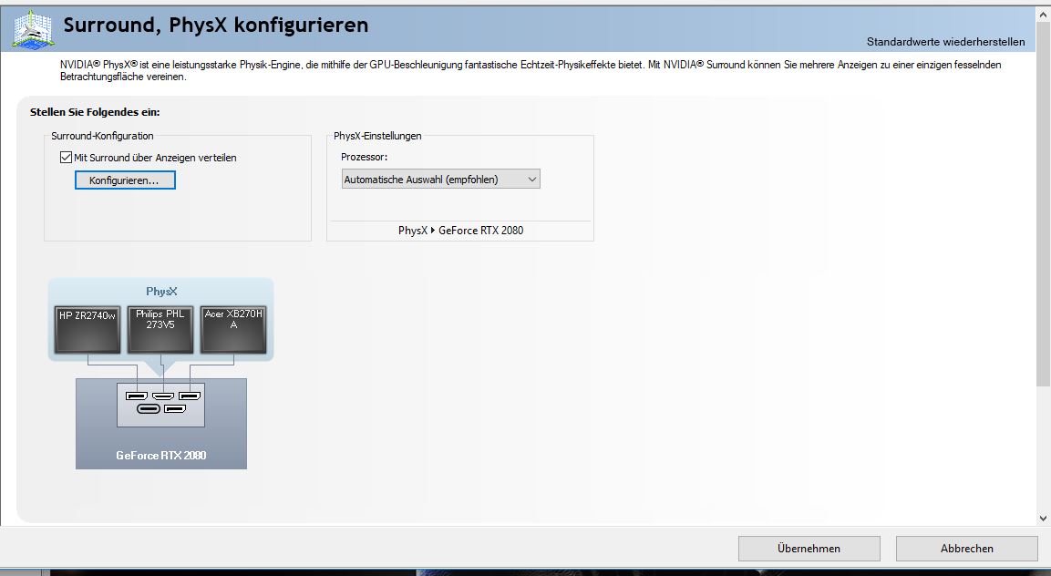Click PhysX ▸ GeForce RTX 2080 status text

point(460,231)
